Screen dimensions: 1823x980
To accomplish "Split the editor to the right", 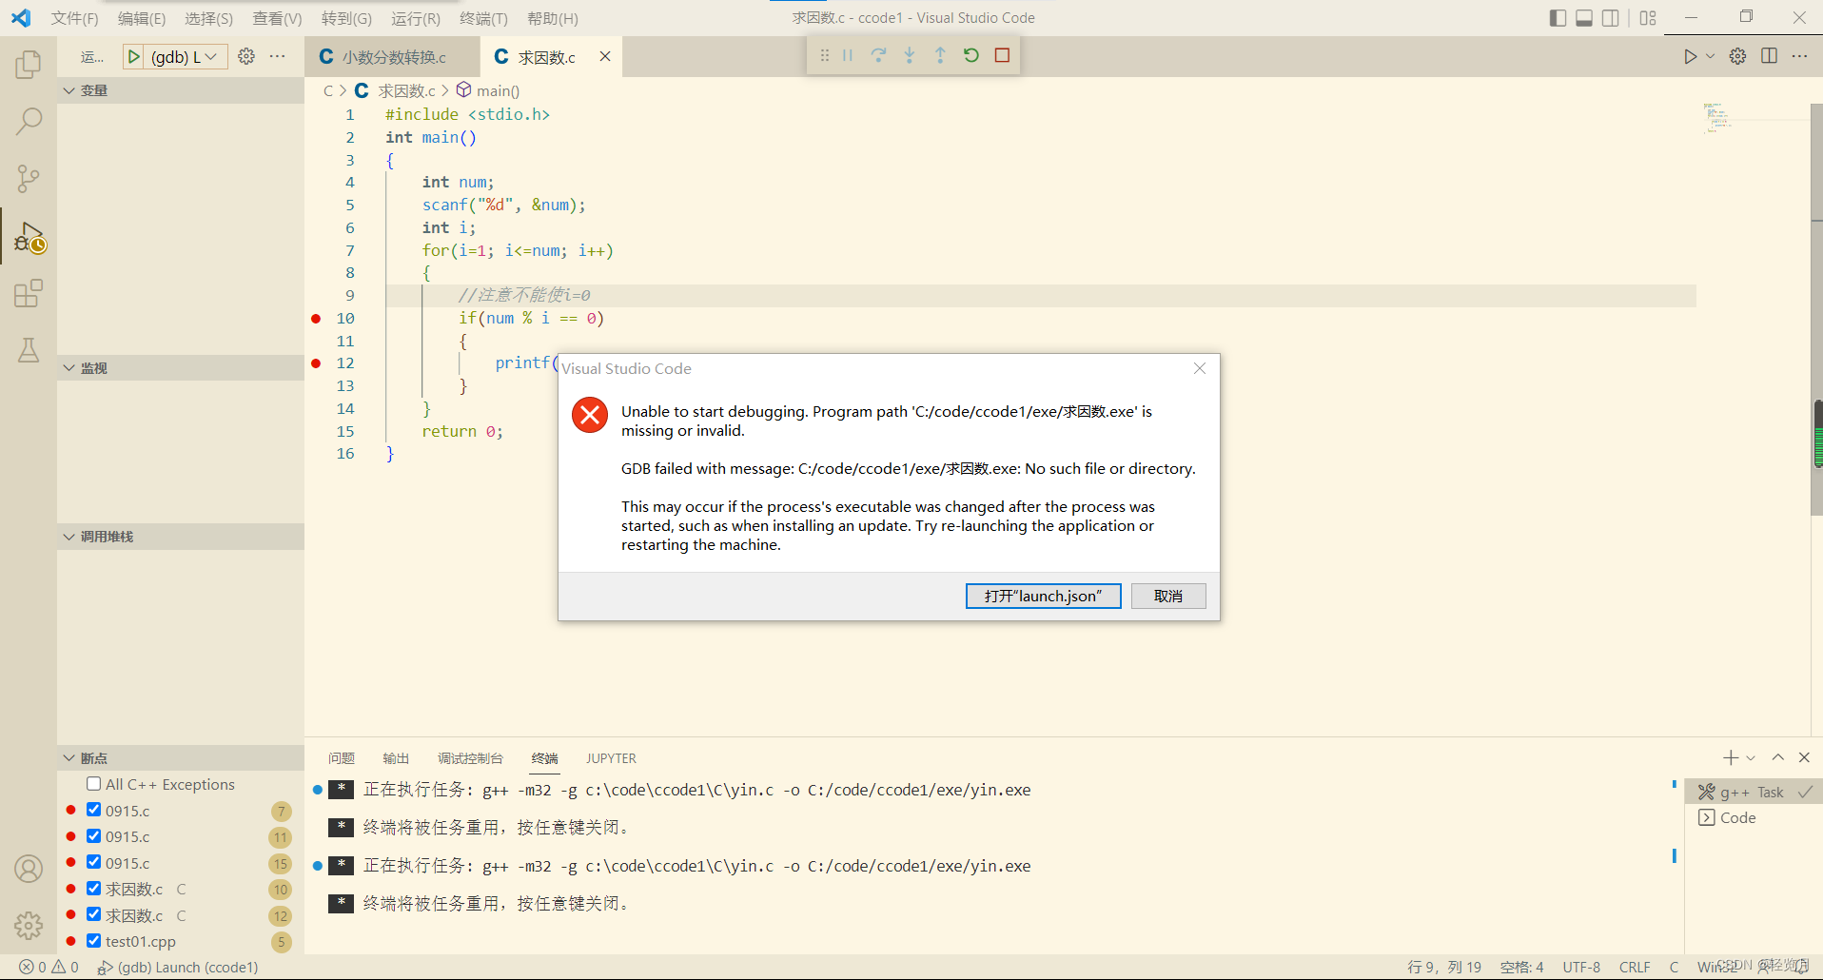I will [x=1769, y=56].
